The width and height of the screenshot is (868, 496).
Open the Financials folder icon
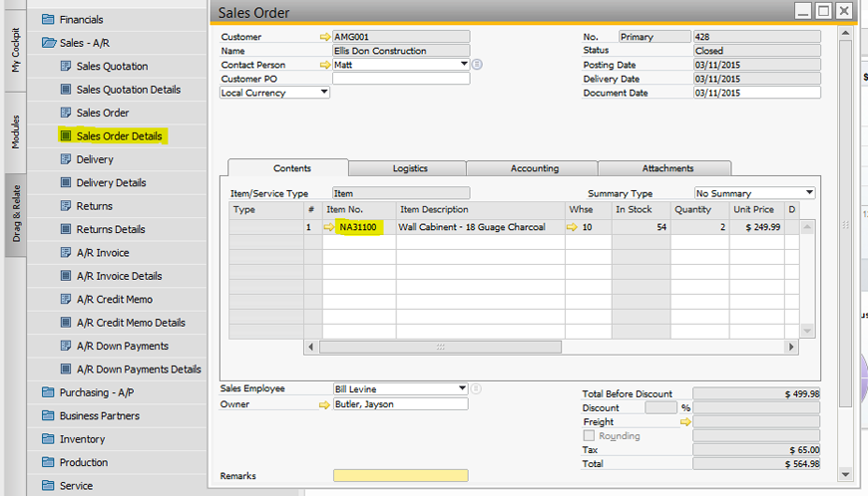pos(48,19)
